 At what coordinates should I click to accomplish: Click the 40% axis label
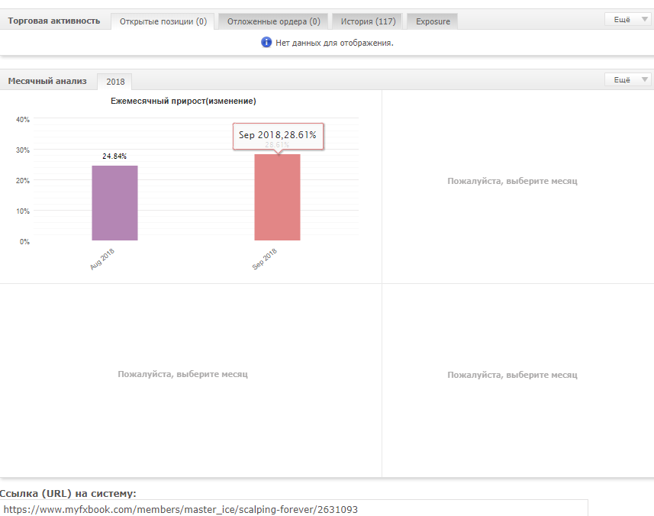23,120
